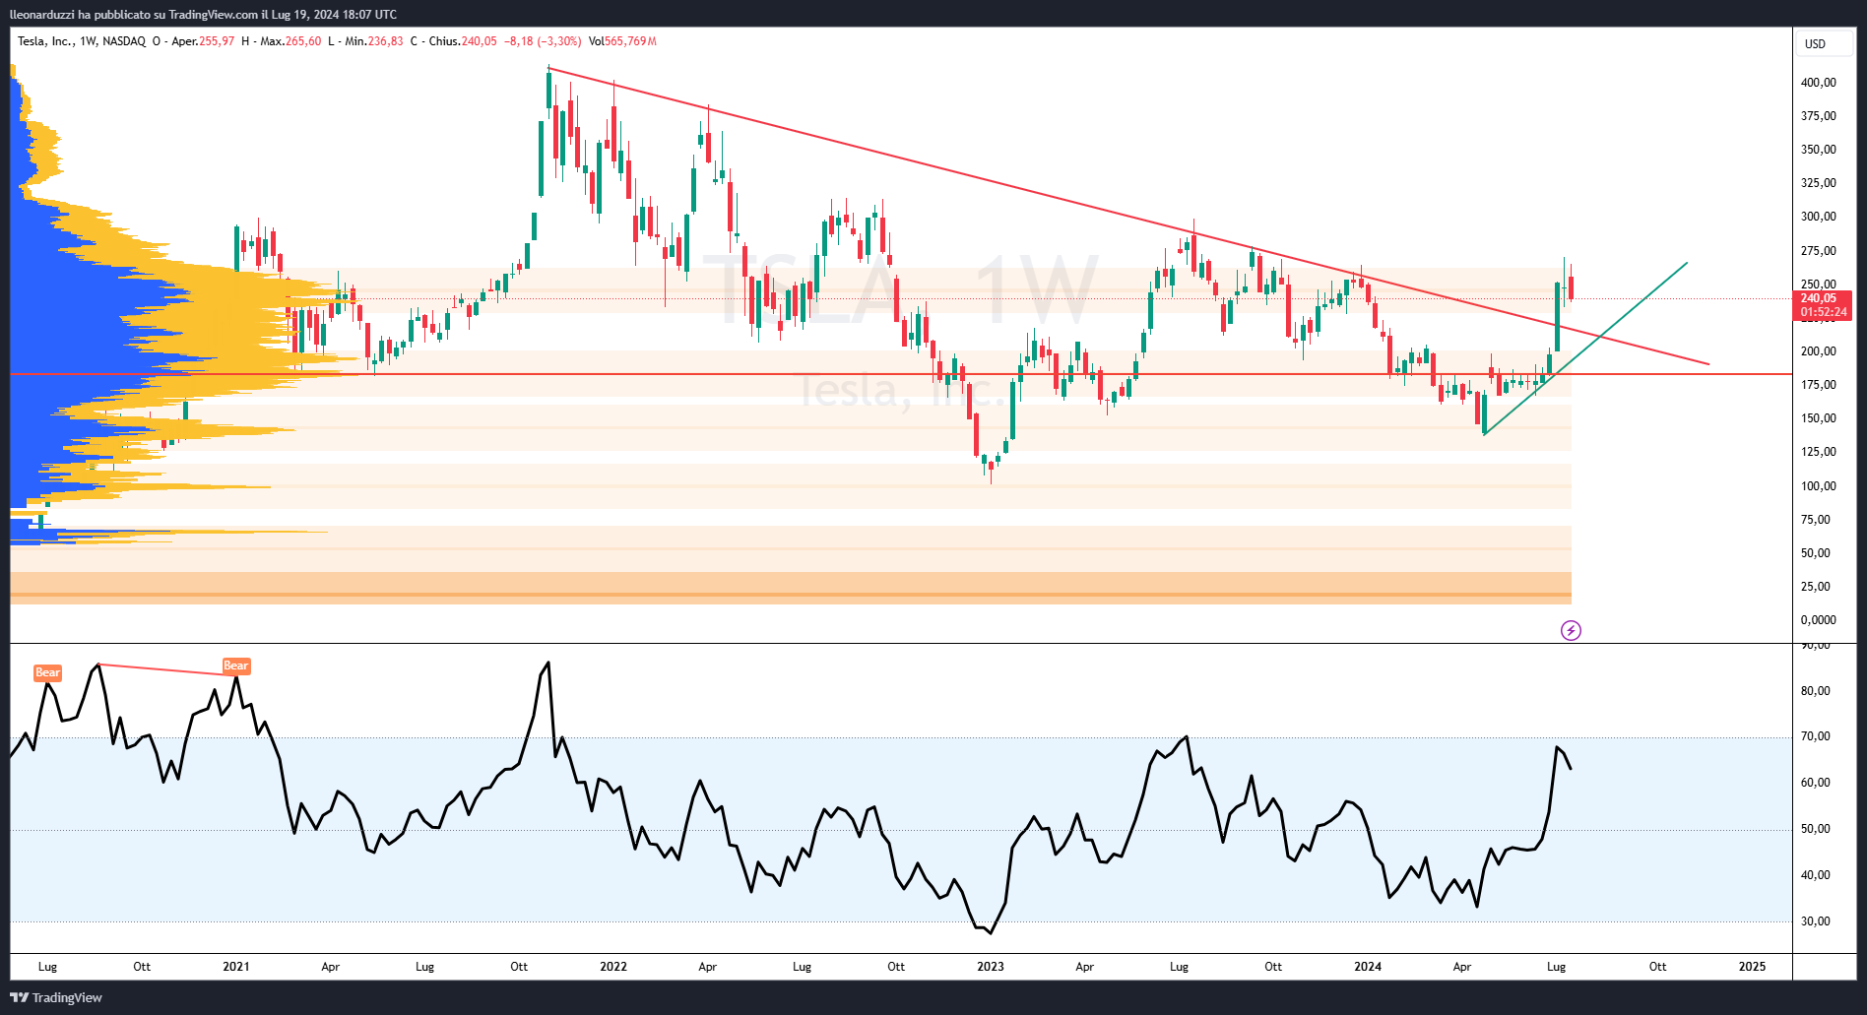Click the purple lightning bolt event icon
Image resolution: width=1867 pixels, height=1015 pixels.
coord(1571,630)
